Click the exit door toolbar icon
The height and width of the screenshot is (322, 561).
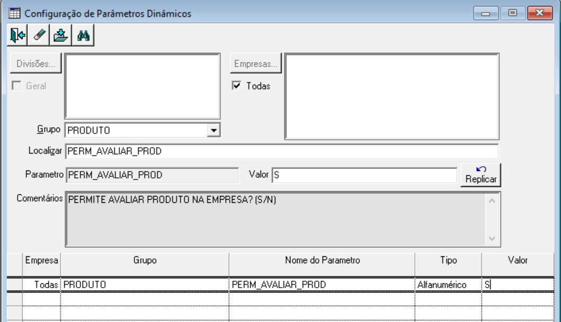pos(17,35)
